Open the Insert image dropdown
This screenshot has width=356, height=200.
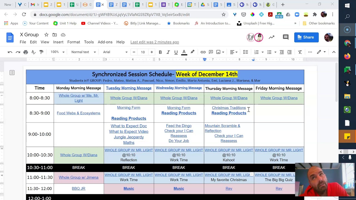pyautogui.click(x=220, y=52)
